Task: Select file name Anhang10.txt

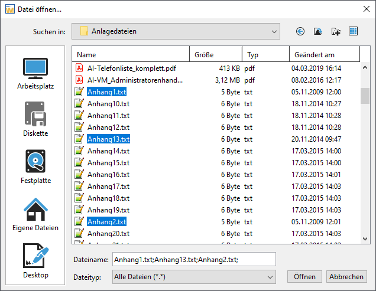Action: click(x=108, y=104)
